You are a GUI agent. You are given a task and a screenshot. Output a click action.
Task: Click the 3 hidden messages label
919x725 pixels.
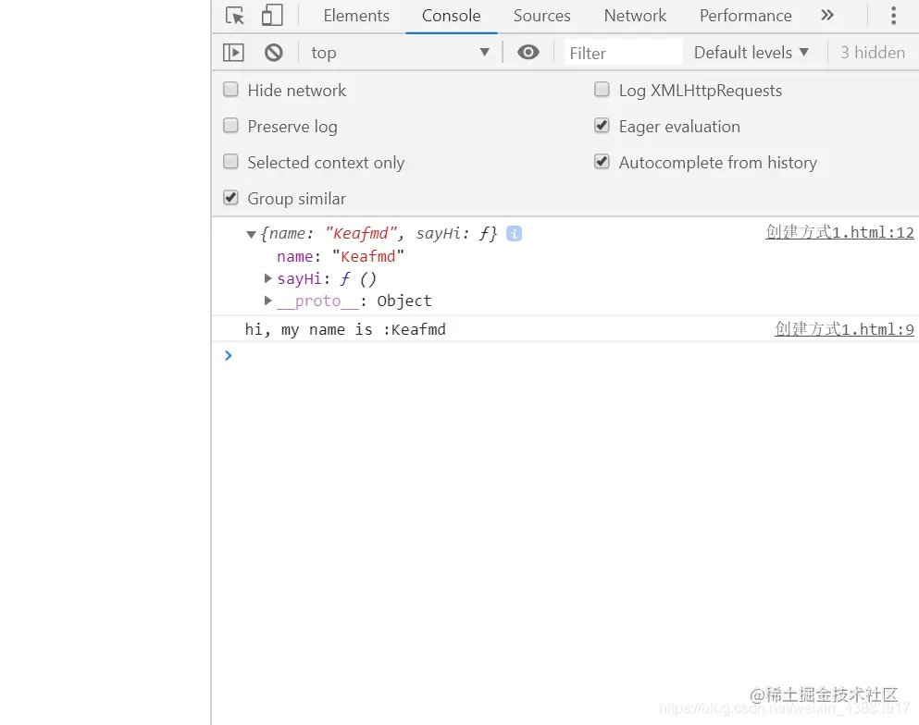(x=873, y=53)
